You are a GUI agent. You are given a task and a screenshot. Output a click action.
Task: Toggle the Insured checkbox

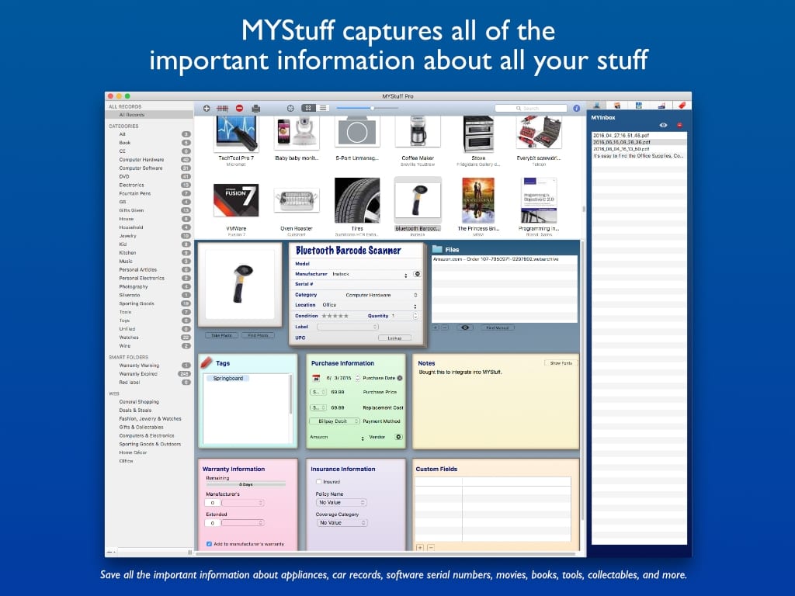coord(318,482)
